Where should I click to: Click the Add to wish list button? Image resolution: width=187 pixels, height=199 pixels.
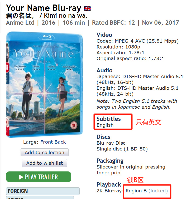click(45, 163)
